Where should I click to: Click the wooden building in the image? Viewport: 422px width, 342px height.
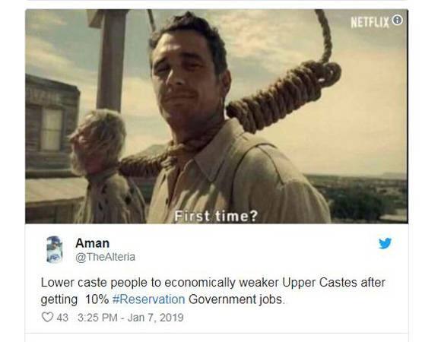tap(52, 126)
